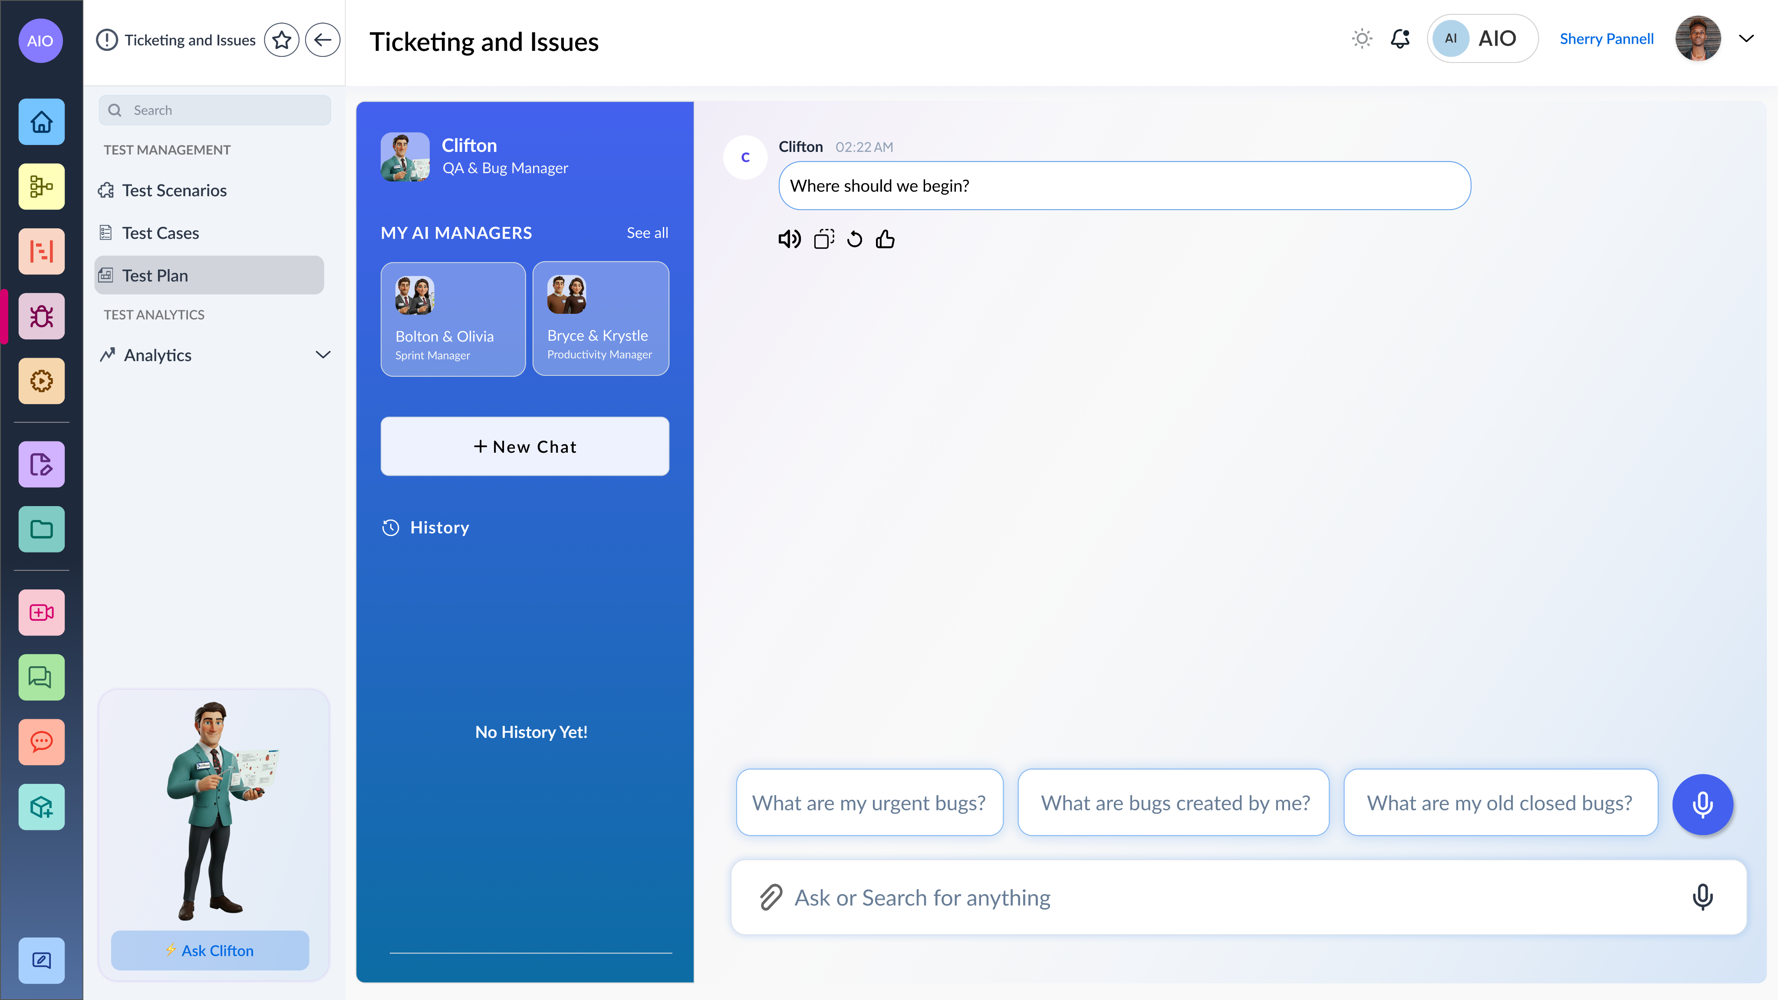Toggle the light/dark theme sun icon
Screen dimensions: 1778x1000
(1361, 39)
